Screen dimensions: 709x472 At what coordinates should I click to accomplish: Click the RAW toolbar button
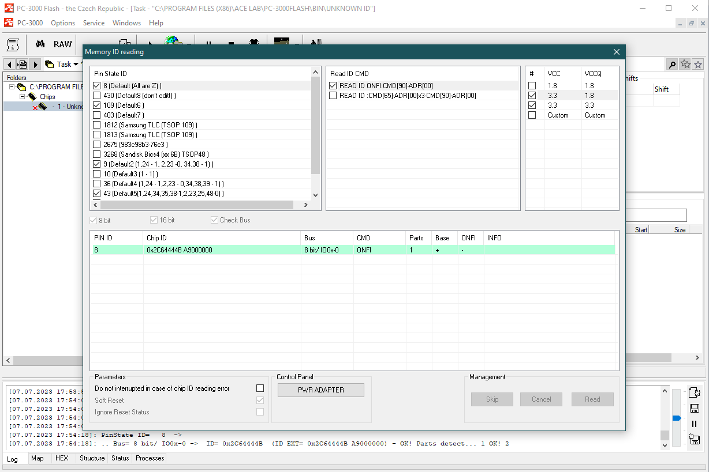point(62,44)
